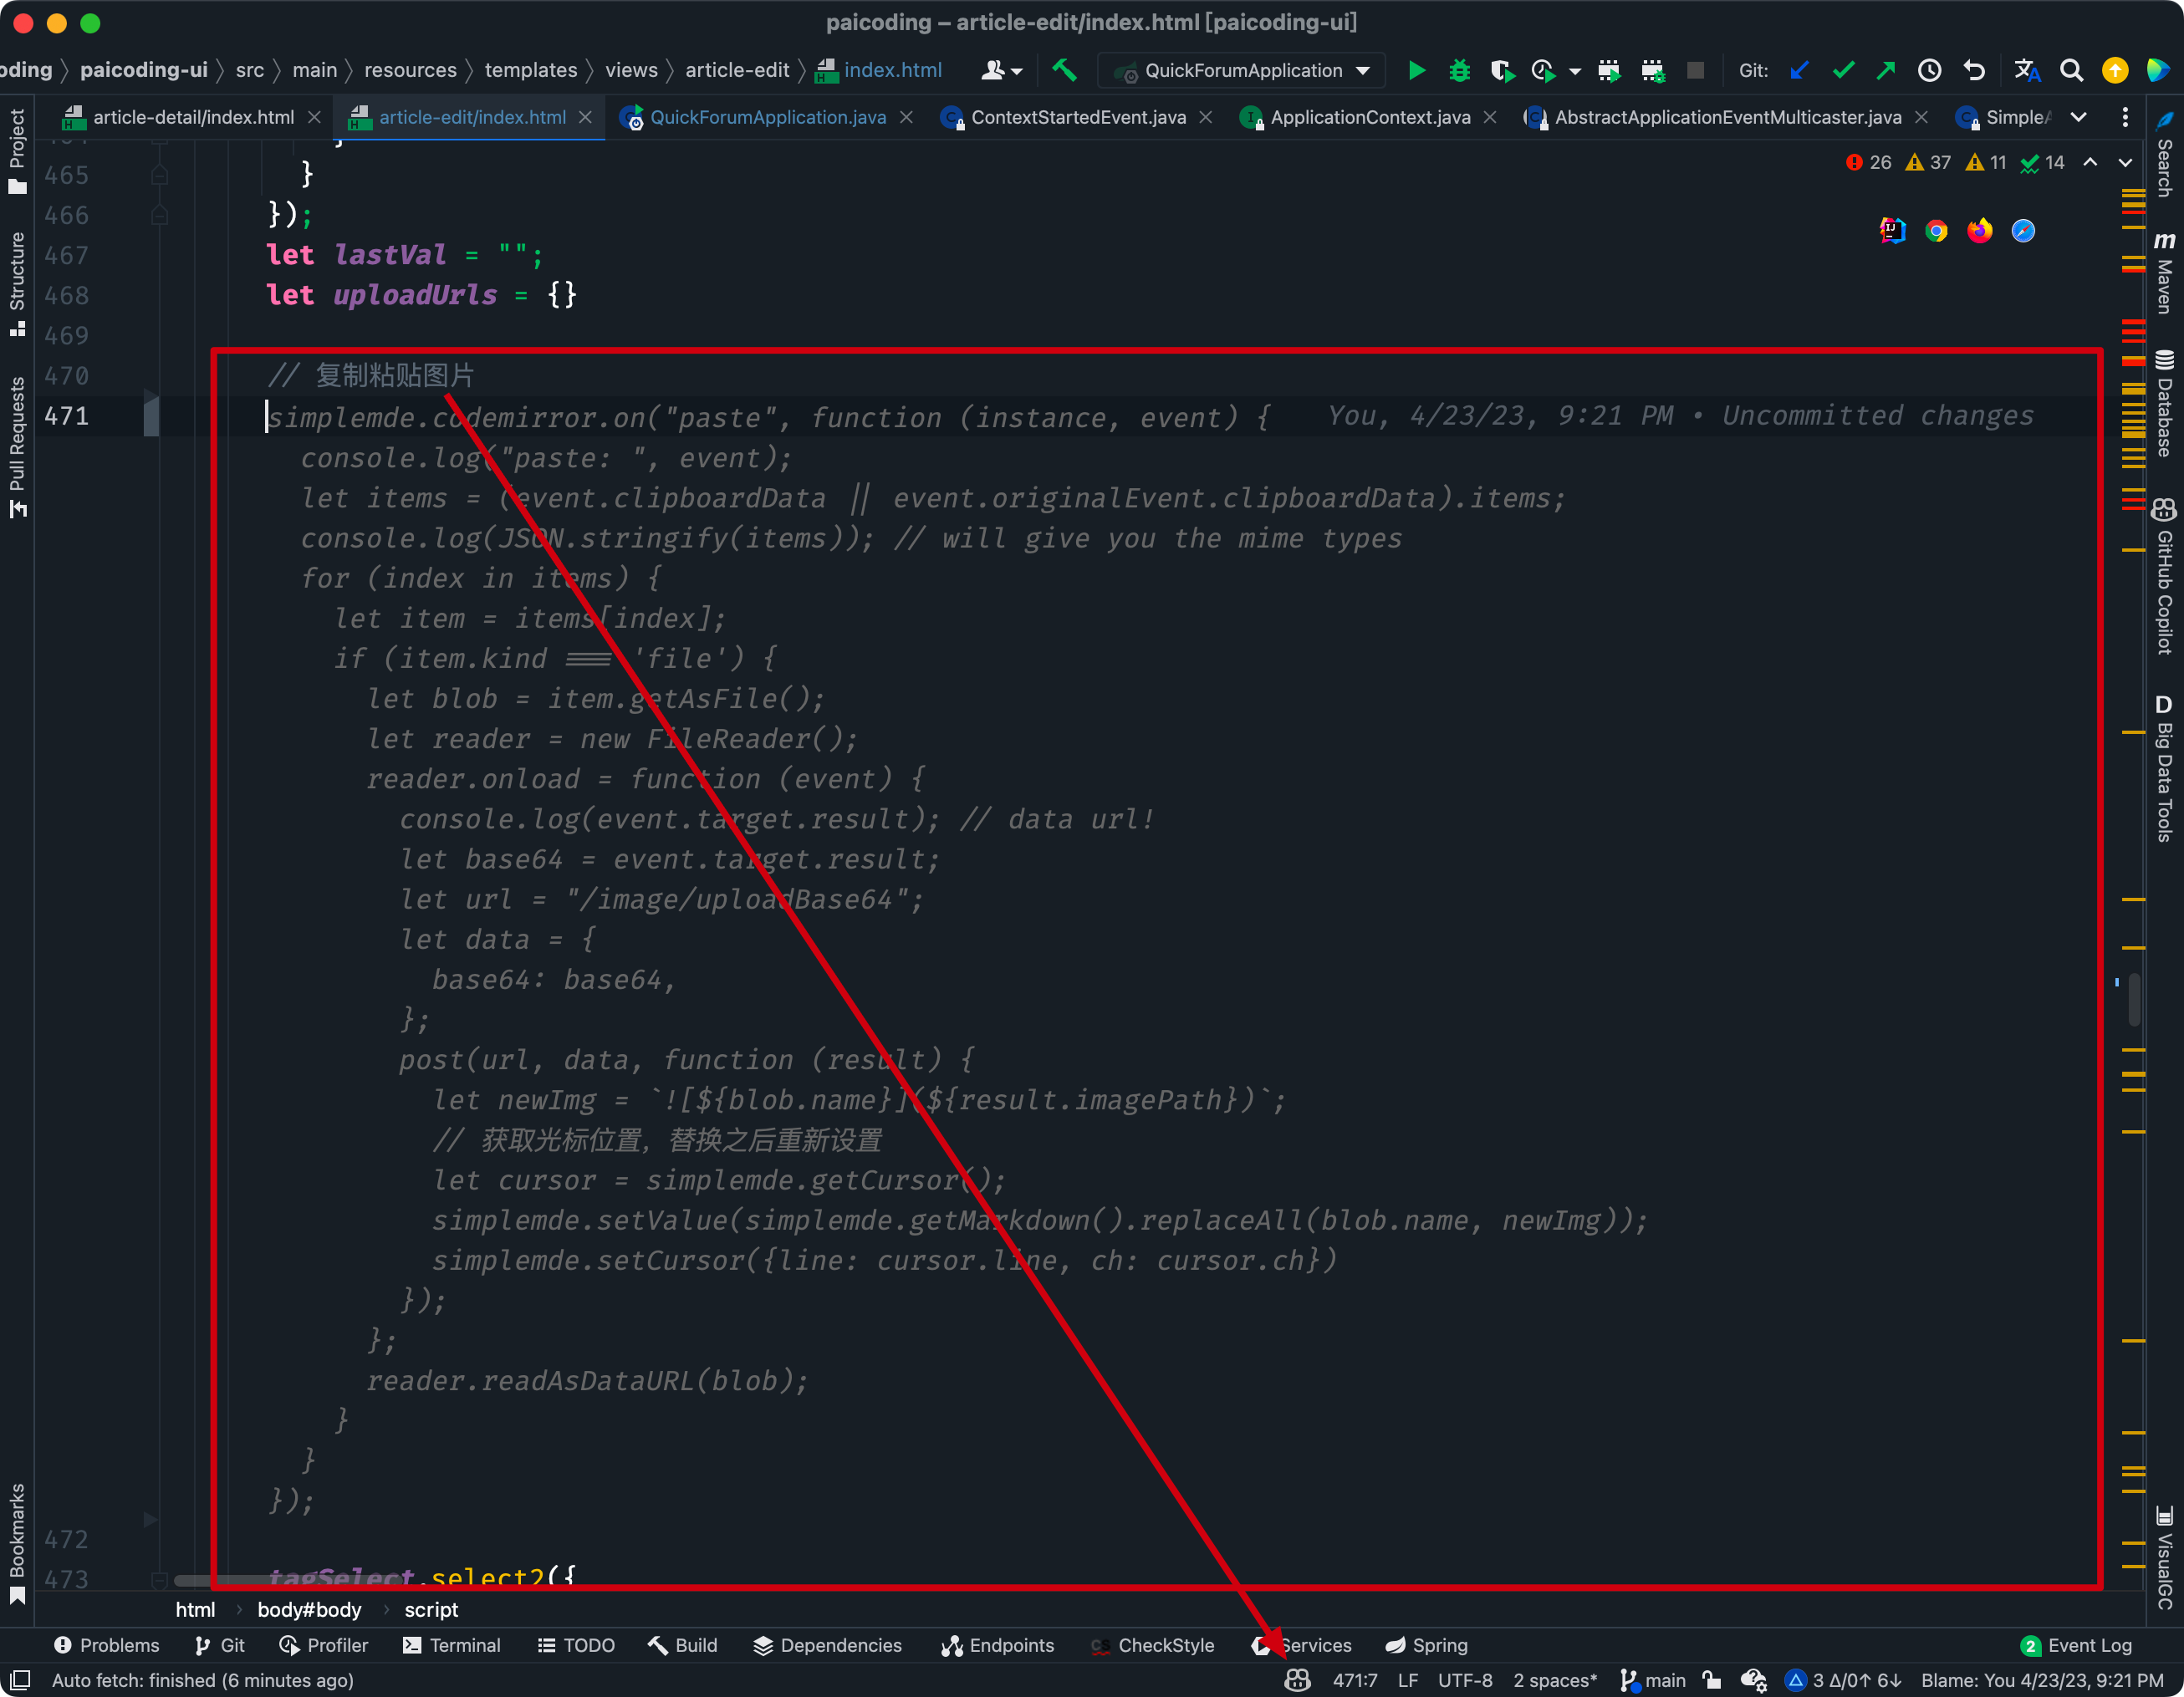Image resolution: width=2184 pixels, height=1697 pixels.
Task: Build project with the hammer icon
Action: pyautogui.click(x=1064, y=70)
